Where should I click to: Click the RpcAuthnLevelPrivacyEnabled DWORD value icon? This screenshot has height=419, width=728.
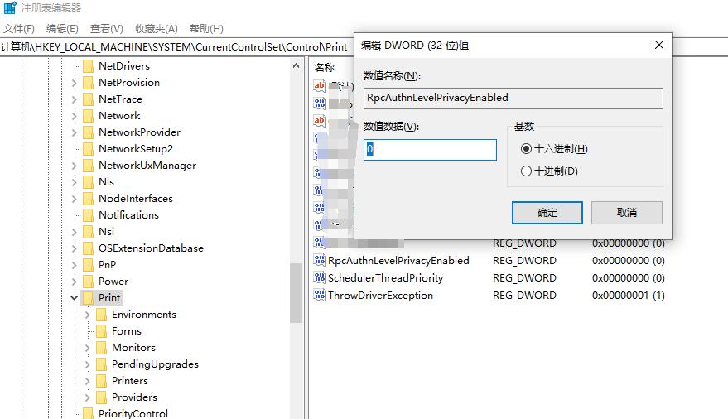(320, 261)
